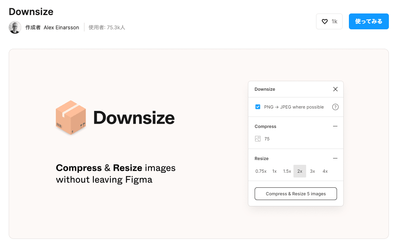Toggle PNG to JPEG where possible checkbox

258,107
